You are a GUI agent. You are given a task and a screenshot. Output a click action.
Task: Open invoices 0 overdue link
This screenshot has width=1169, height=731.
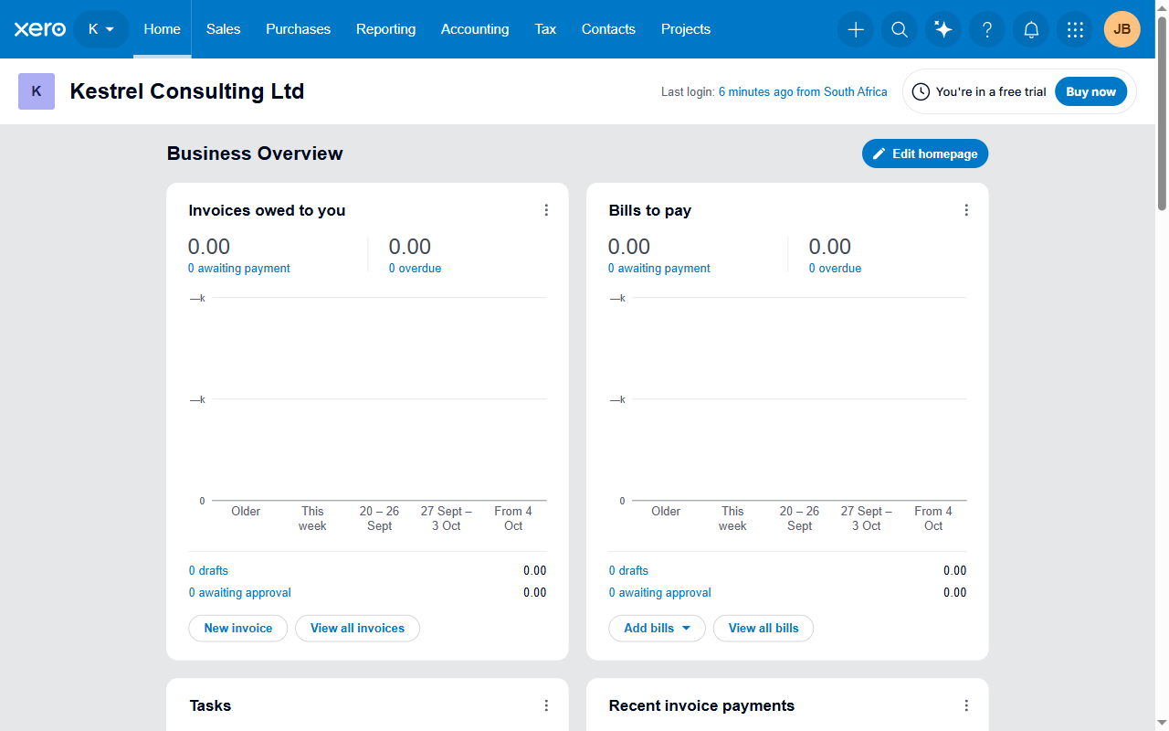point(415,269)
